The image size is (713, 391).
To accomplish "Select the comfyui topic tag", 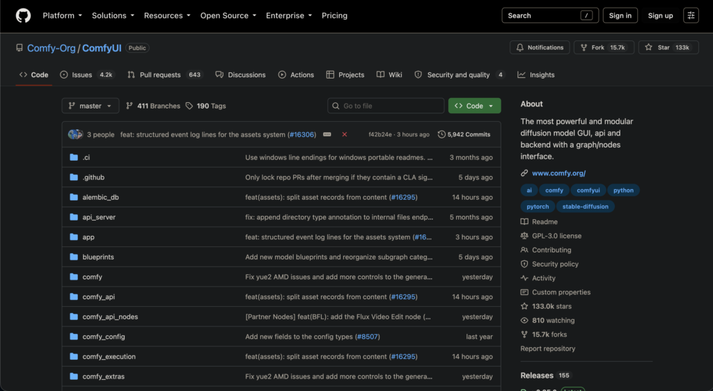I will click(588, 190).
